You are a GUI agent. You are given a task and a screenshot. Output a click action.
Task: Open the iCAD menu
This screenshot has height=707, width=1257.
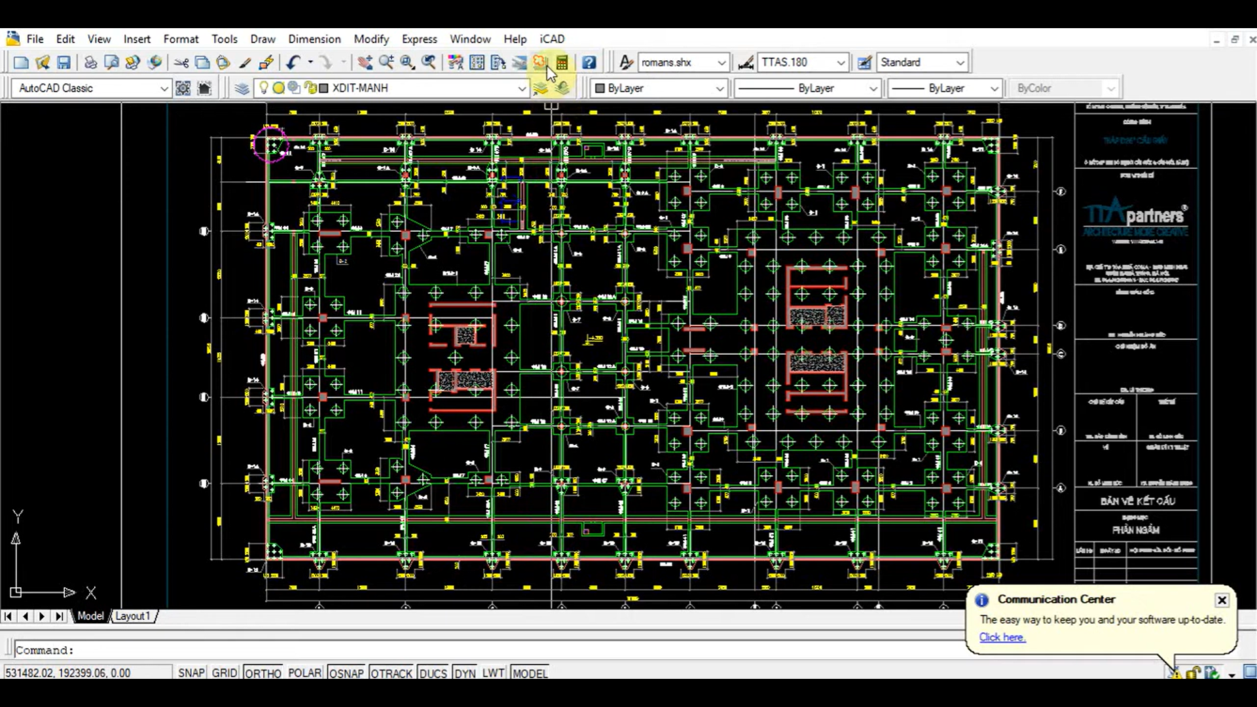(x=552, y=39)
